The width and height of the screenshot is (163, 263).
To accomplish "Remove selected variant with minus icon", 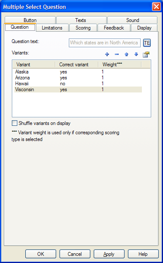I will pyautogui.click(x=117, y=54).
